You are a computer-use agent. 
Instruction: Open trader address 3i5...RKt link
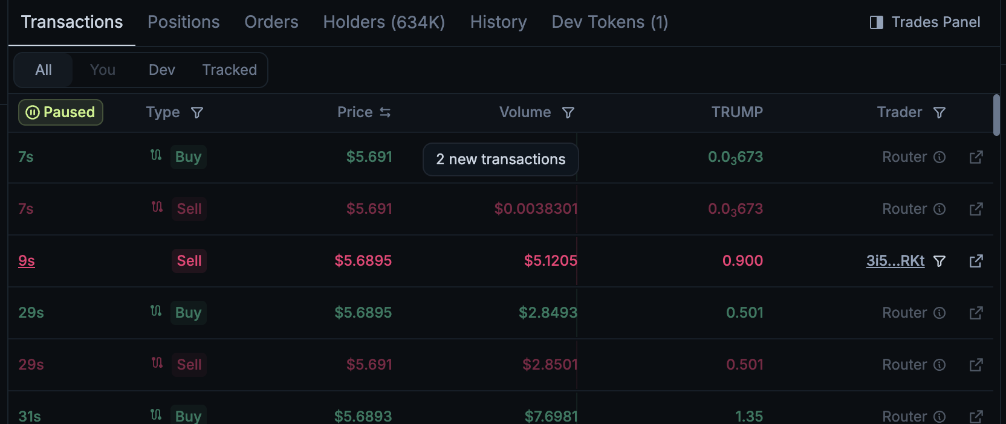point(895,261)
